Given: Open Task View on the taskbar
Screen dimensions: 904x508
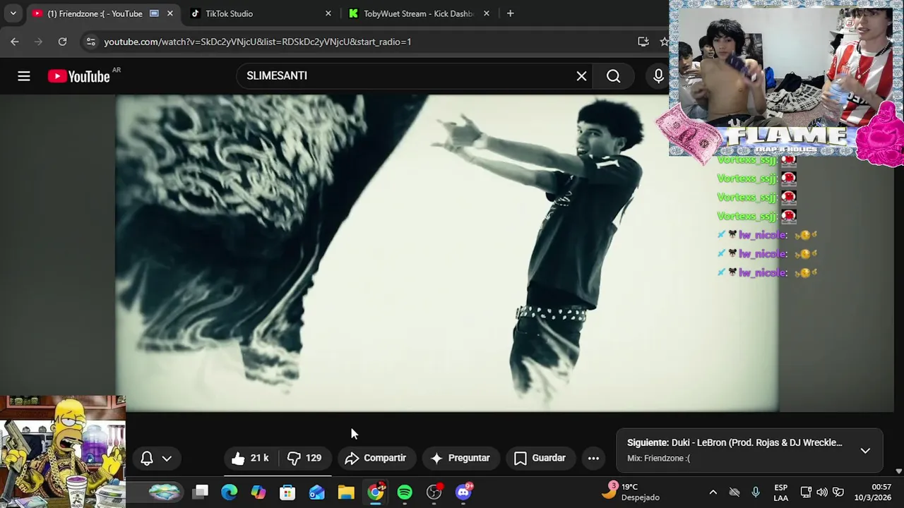Looking at the screenshot, I should (x=201, y=492).
